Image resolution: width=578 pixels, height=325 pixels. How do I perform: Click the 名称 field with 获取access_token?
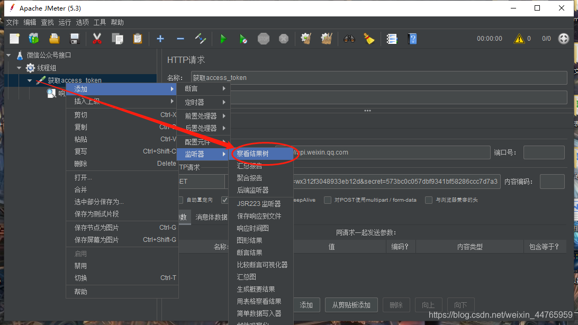tap(379, 78)
